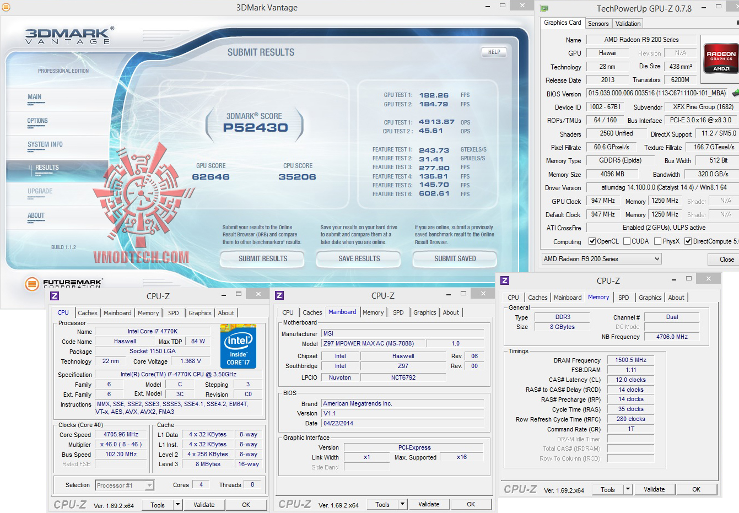Toggle the OpenCL checkbox
Image resolution: width=739 pixels, height=513 pixels.
[592, 241]
